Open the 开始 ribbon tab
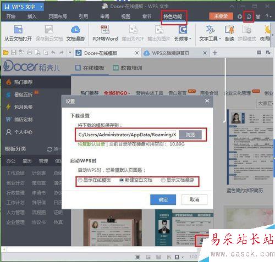 pos(11,16)
